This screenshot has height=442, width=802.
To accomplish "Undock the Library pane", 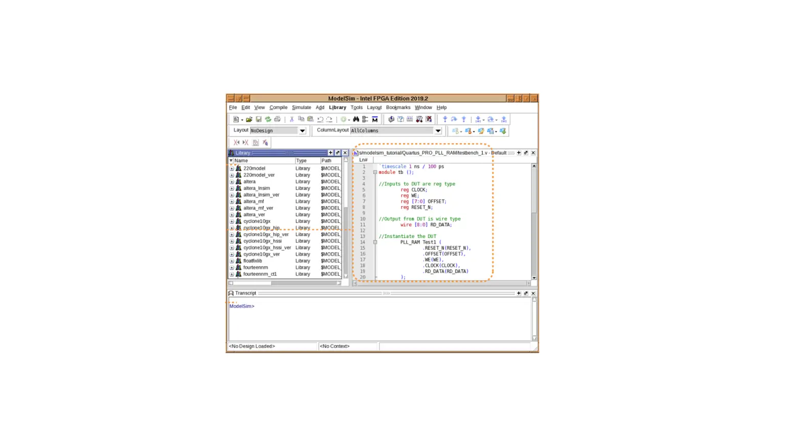I will [x=338, y=153].
